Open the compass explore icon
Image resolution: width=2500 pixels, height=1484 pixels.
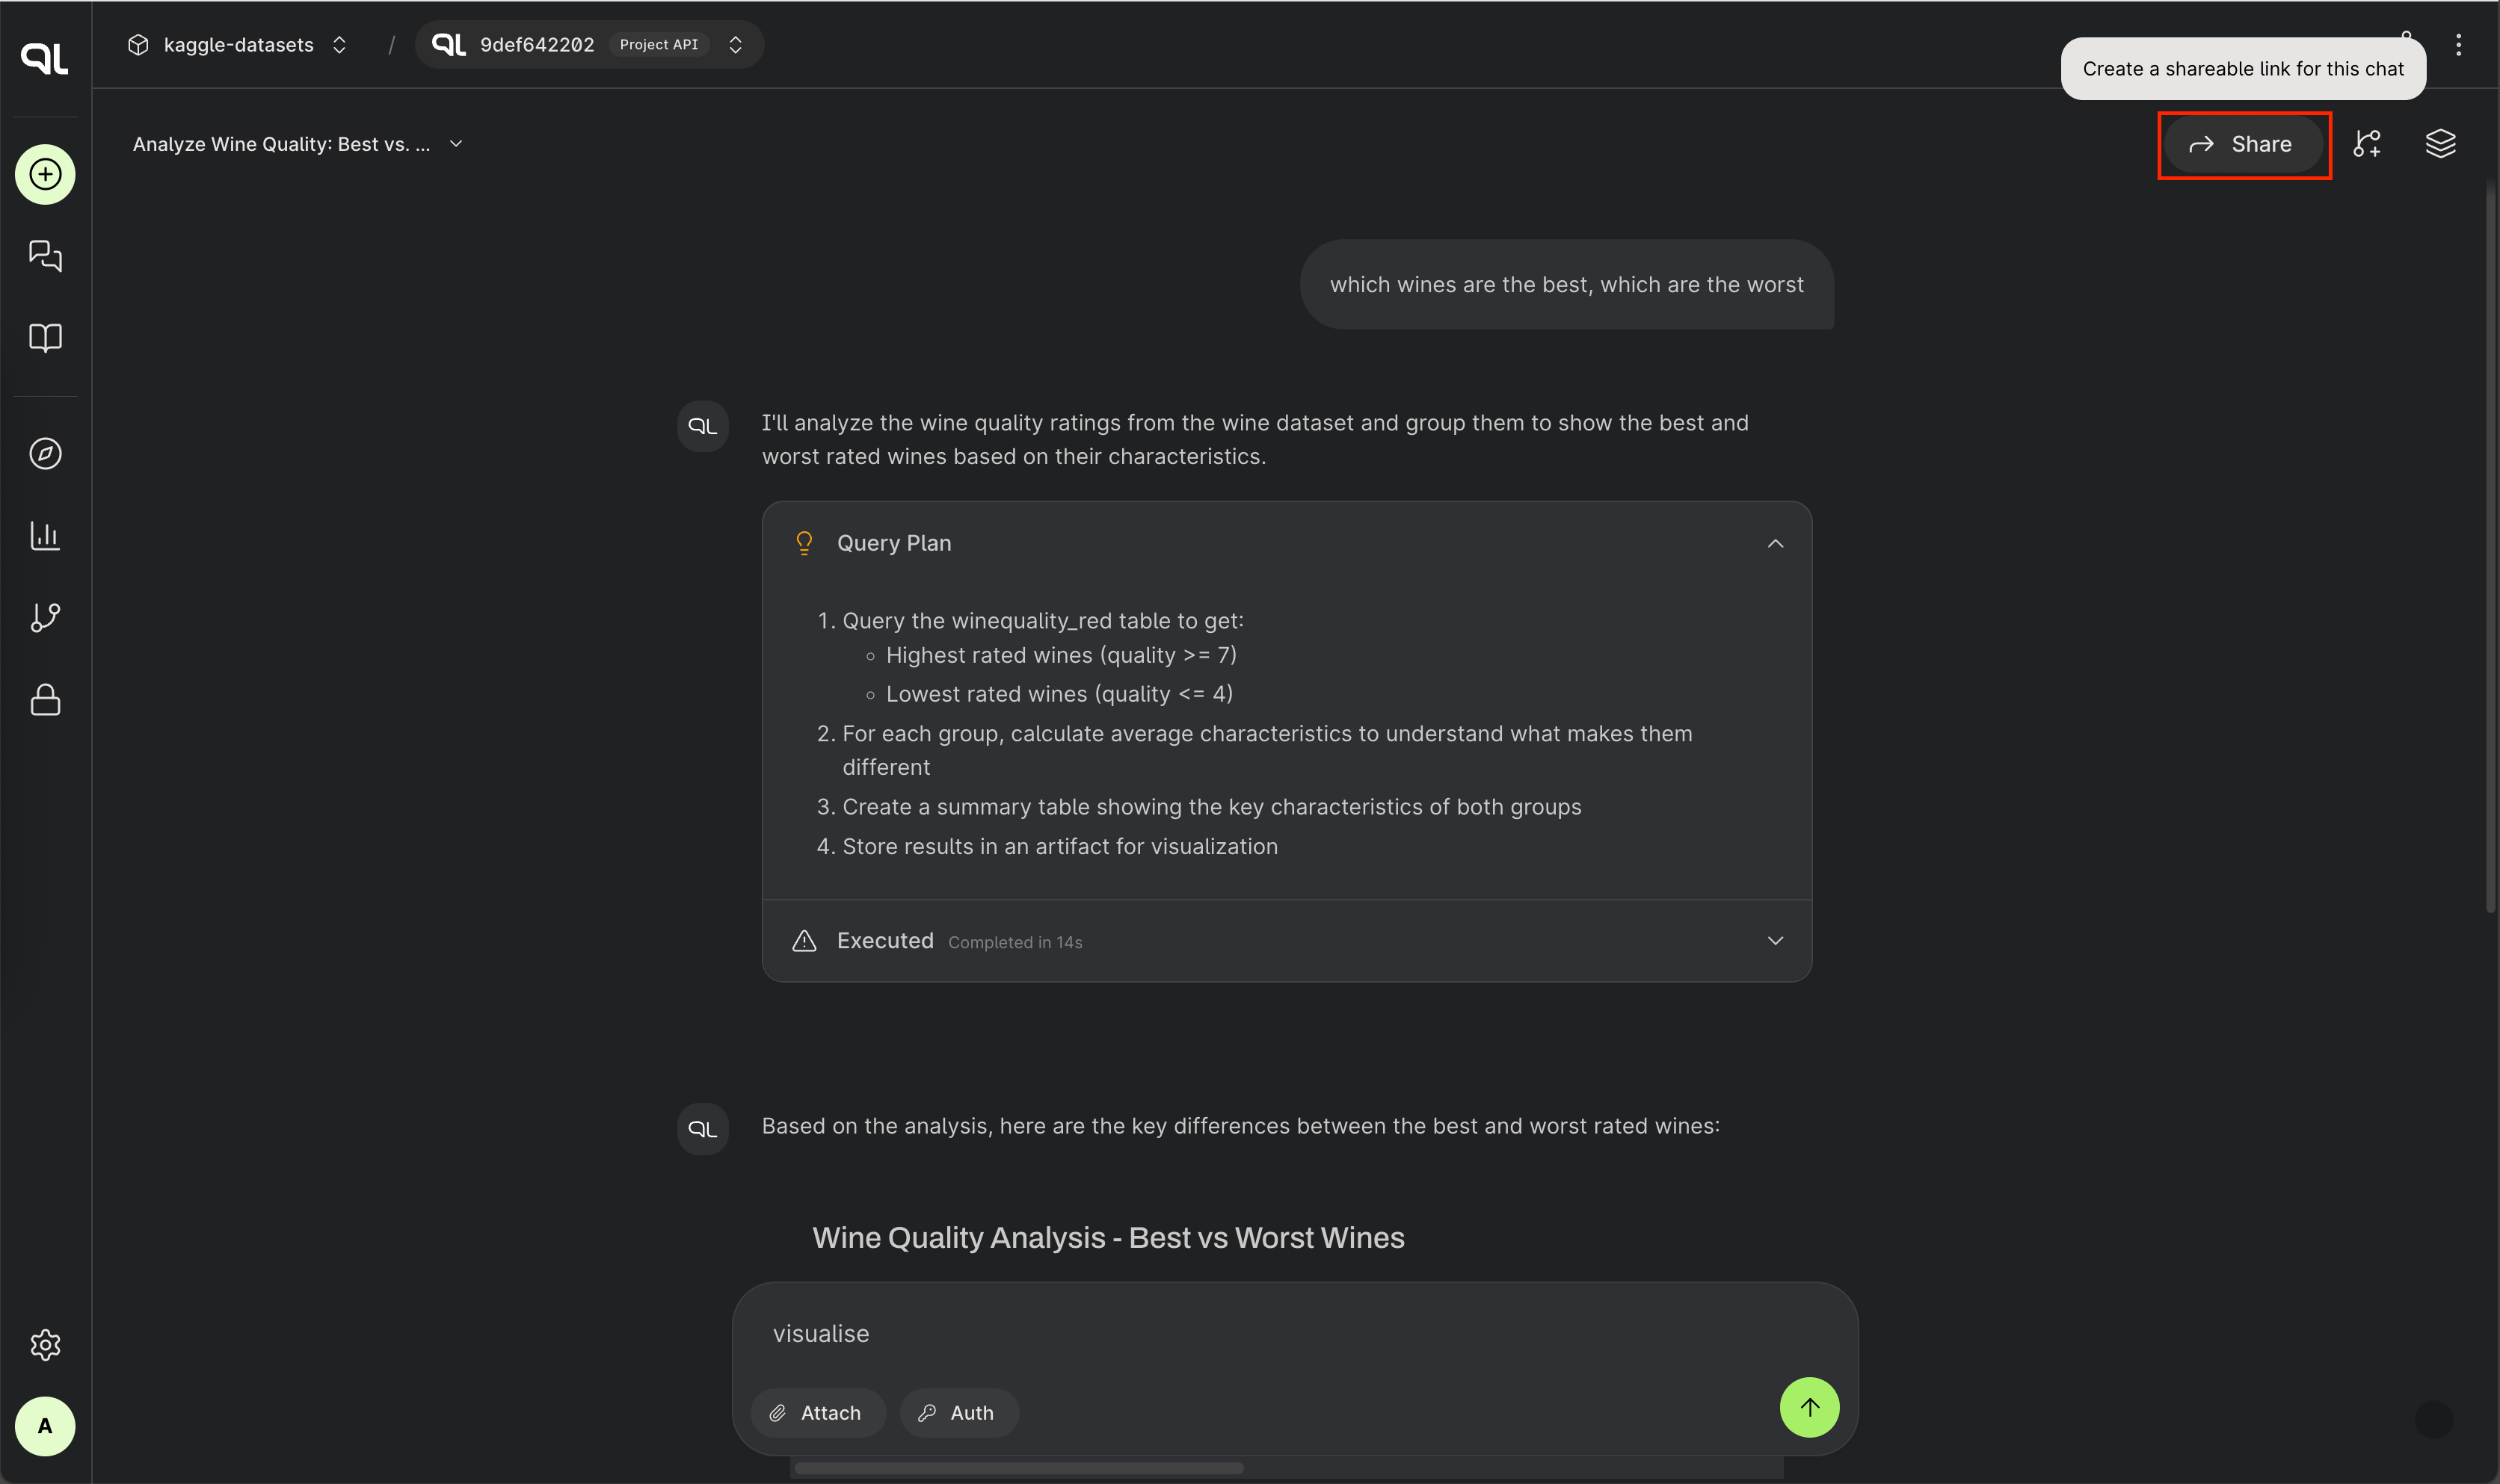click(45, 454)
